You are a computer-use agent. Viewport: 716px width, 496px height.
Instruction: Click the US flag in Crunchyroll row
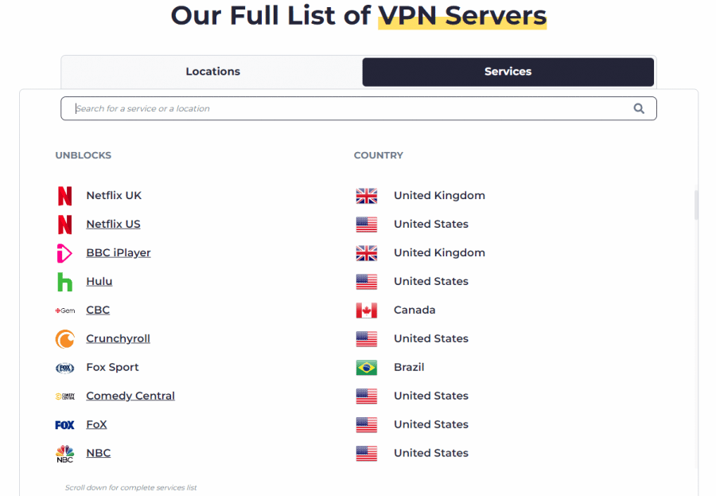click(367, 339)
